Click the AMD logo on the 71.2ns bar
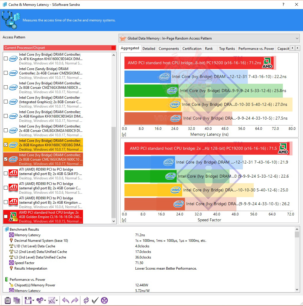The image size is (303, 306). 267,63
